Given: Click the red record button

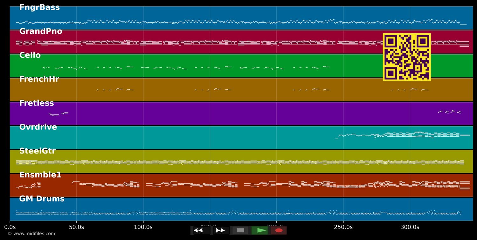Looking at the screenshot, I should [x=279, y=230].
